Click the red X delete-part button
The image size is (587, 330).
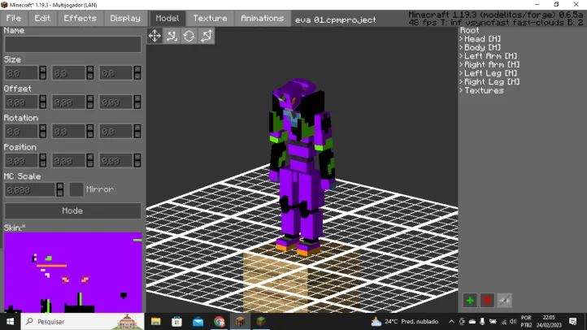(487, 300)
